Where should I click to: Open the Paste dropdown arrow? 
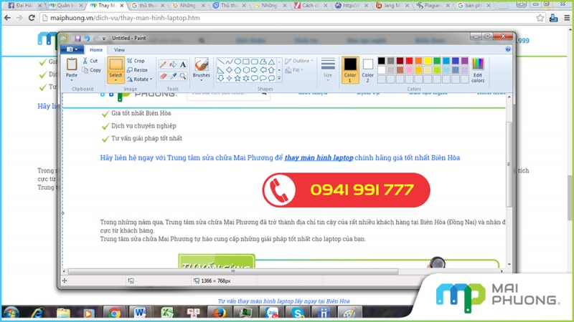[71, 80]
